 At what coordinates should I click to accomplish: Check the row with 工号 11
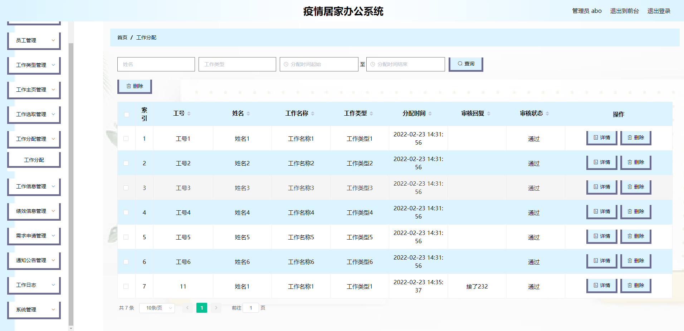[126, 286]
